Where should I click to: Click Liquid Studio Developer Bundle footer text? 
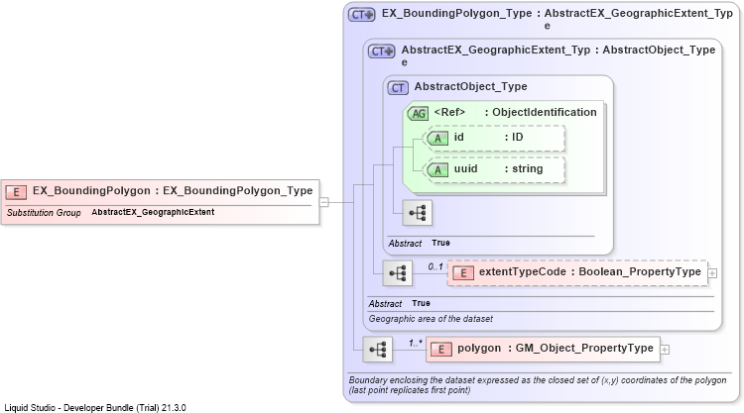click(x=95, y=408)
